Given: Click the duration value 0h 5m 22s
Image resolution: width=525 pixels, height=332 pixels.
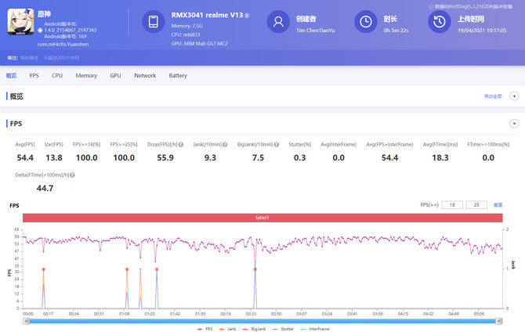Looking at the screenshot, I should coord(396,31).
